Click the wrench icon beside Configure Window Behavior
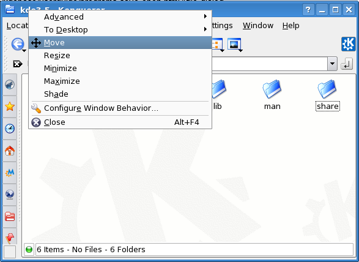 point(36,108)
